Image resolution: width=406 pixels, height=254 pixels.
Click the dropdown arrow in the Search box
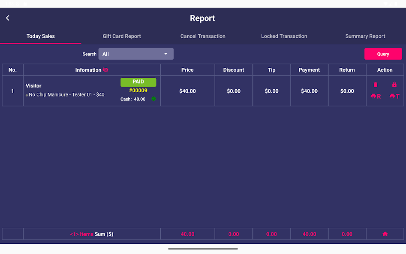tap(166, 54)
